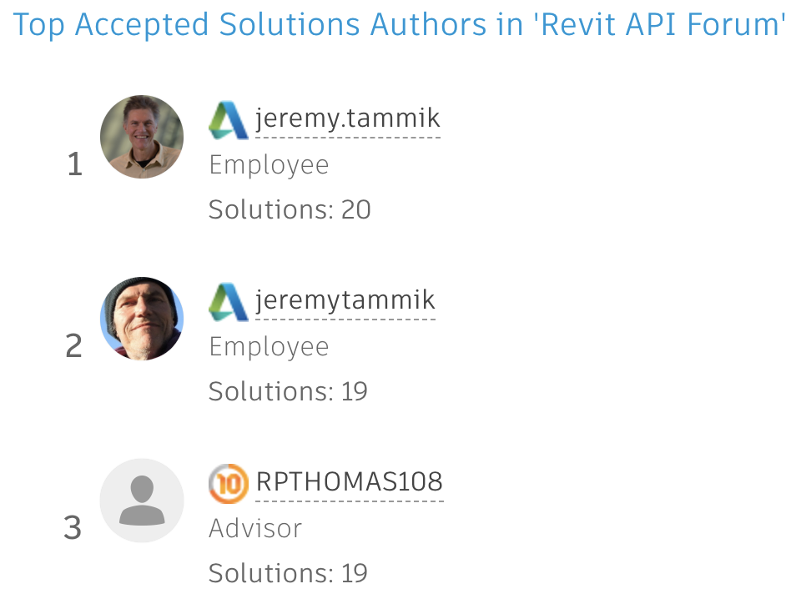Click Autodesk logo beside jeremytammik

click(228, 302)
